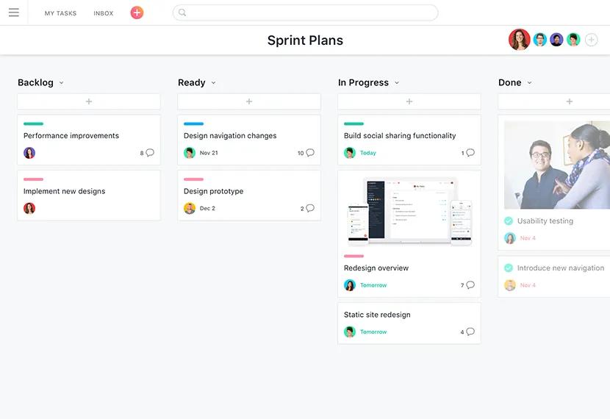
Task: Open the Ready column dropdown menu
Action: tap(214, 83)
